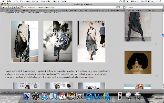Open sidebar black hood mannequin image
The image size is (164, 103).
pos(138,63)
